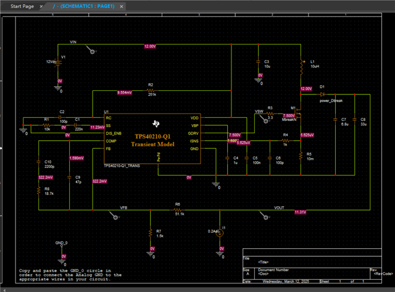395x292 pixels.
Task: Click the DIS_ENB pin of U1
Action: click(114, 133)
